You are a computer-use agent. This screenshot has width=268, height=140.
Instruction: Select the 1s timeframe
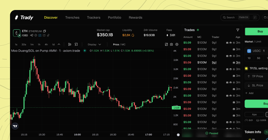pyautogui.click(x=16, y=45)
